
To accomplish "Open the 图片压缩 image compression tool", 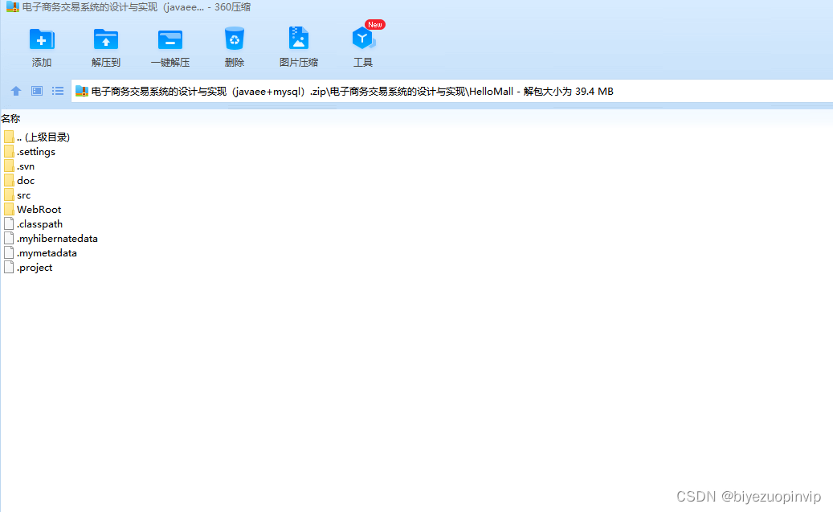I will [299, 39].
